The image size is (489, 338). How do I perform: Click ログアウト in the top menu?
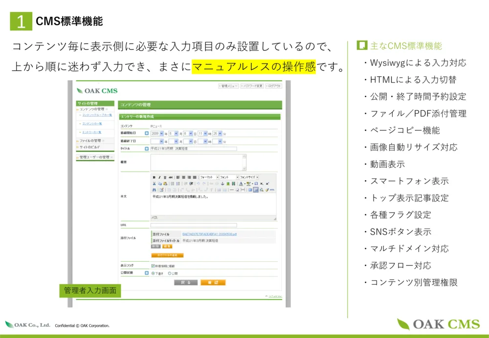tap(274, 86)
